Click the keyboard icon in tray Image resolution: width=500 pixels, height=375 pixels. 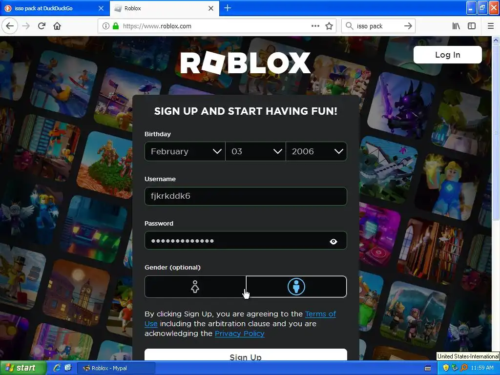pos(428,368)
